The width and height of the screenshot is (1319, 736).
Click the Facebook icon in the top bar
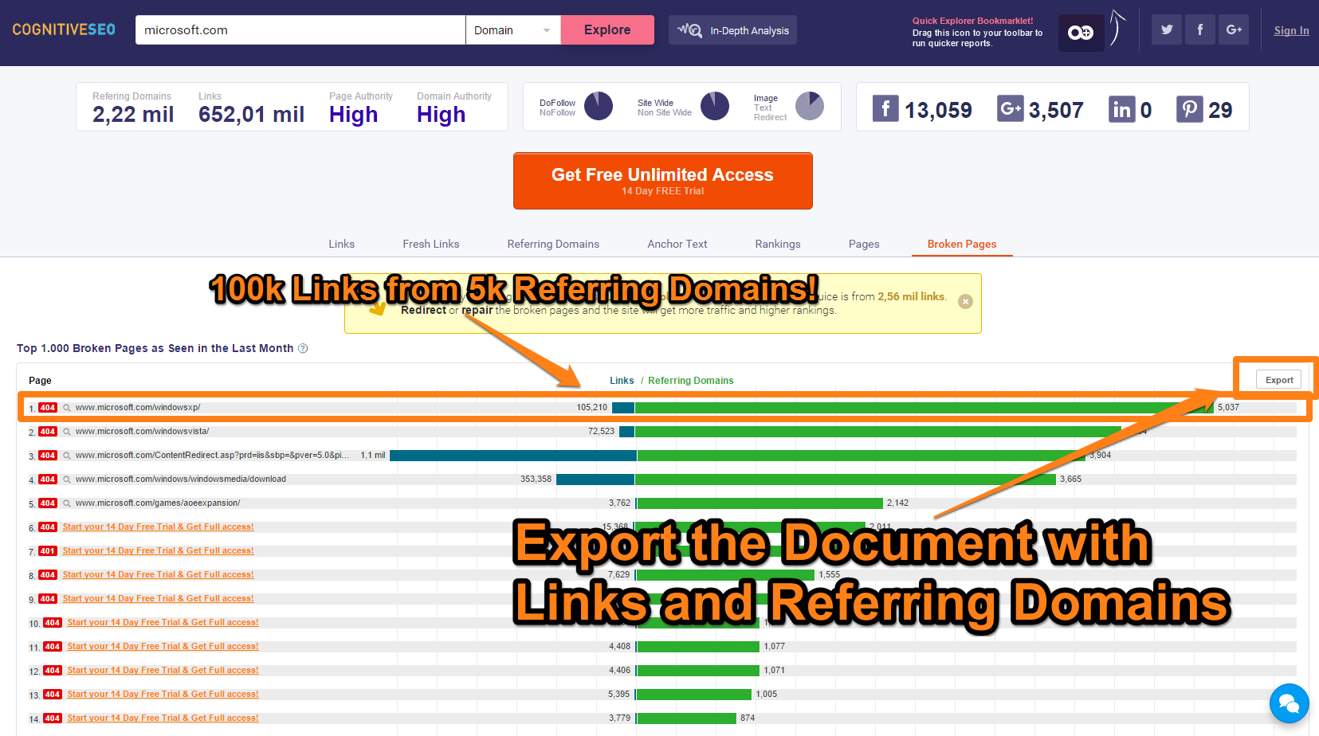tap(1199, 29)
